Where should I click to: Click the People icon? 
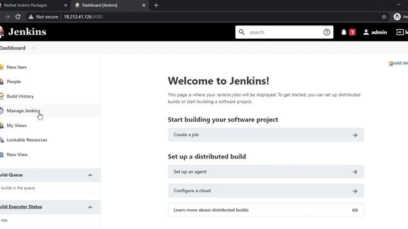click(x=1, y=81)
